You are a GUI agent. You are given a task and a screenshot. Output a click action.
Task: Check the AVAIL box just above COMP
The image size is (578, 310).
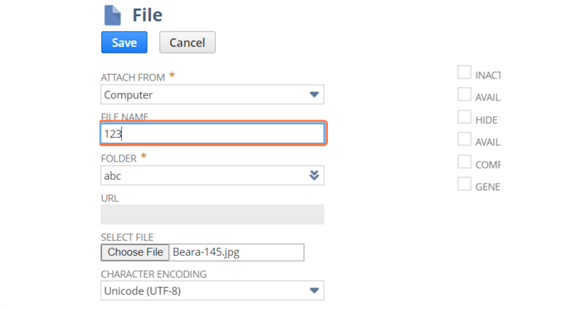(x=464, y=139)
